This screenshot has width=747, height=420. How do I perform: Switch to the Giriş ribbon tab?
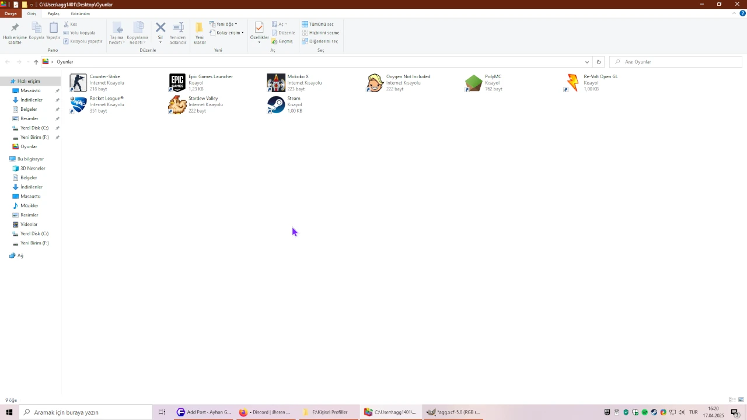tap(32, 13)
